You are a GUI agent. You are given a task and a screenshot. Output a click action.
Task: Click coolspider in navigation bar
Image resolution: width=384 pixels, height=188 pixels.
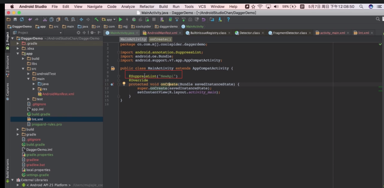coord(141,27)
